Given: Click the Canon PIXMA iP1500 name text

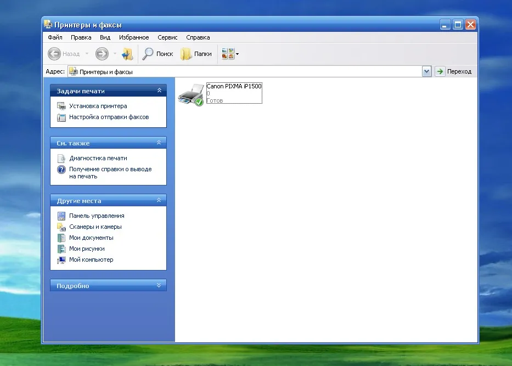Looking at the screenshot, I should pyautogui.click(x=234, y=86).
